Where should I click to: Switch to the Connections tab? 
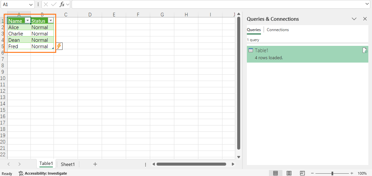[x=278, y=30]
